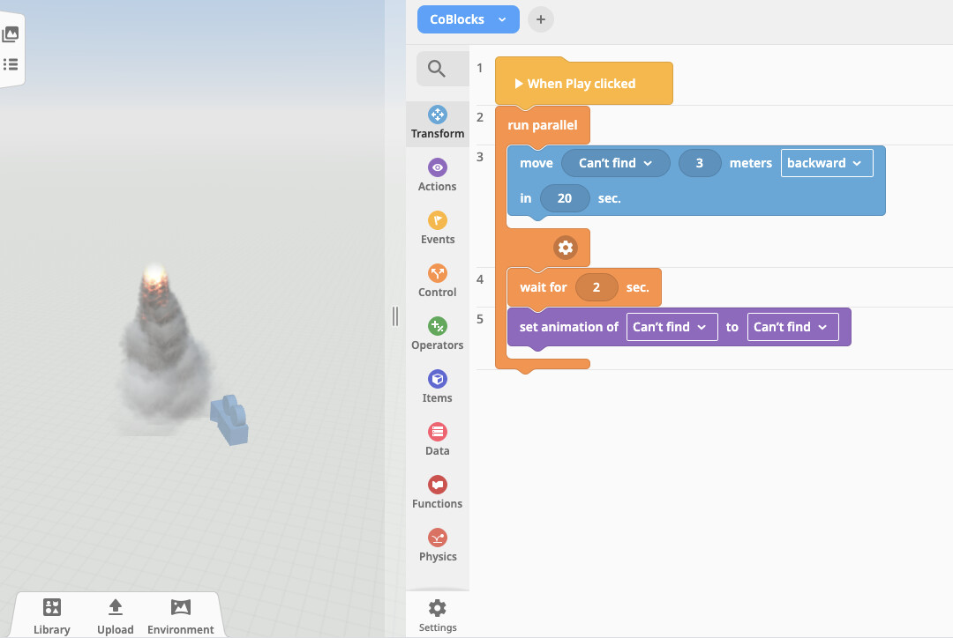Select the wait for block
Viewport: 953px width, 638px height.
click(x=584, y=287)
